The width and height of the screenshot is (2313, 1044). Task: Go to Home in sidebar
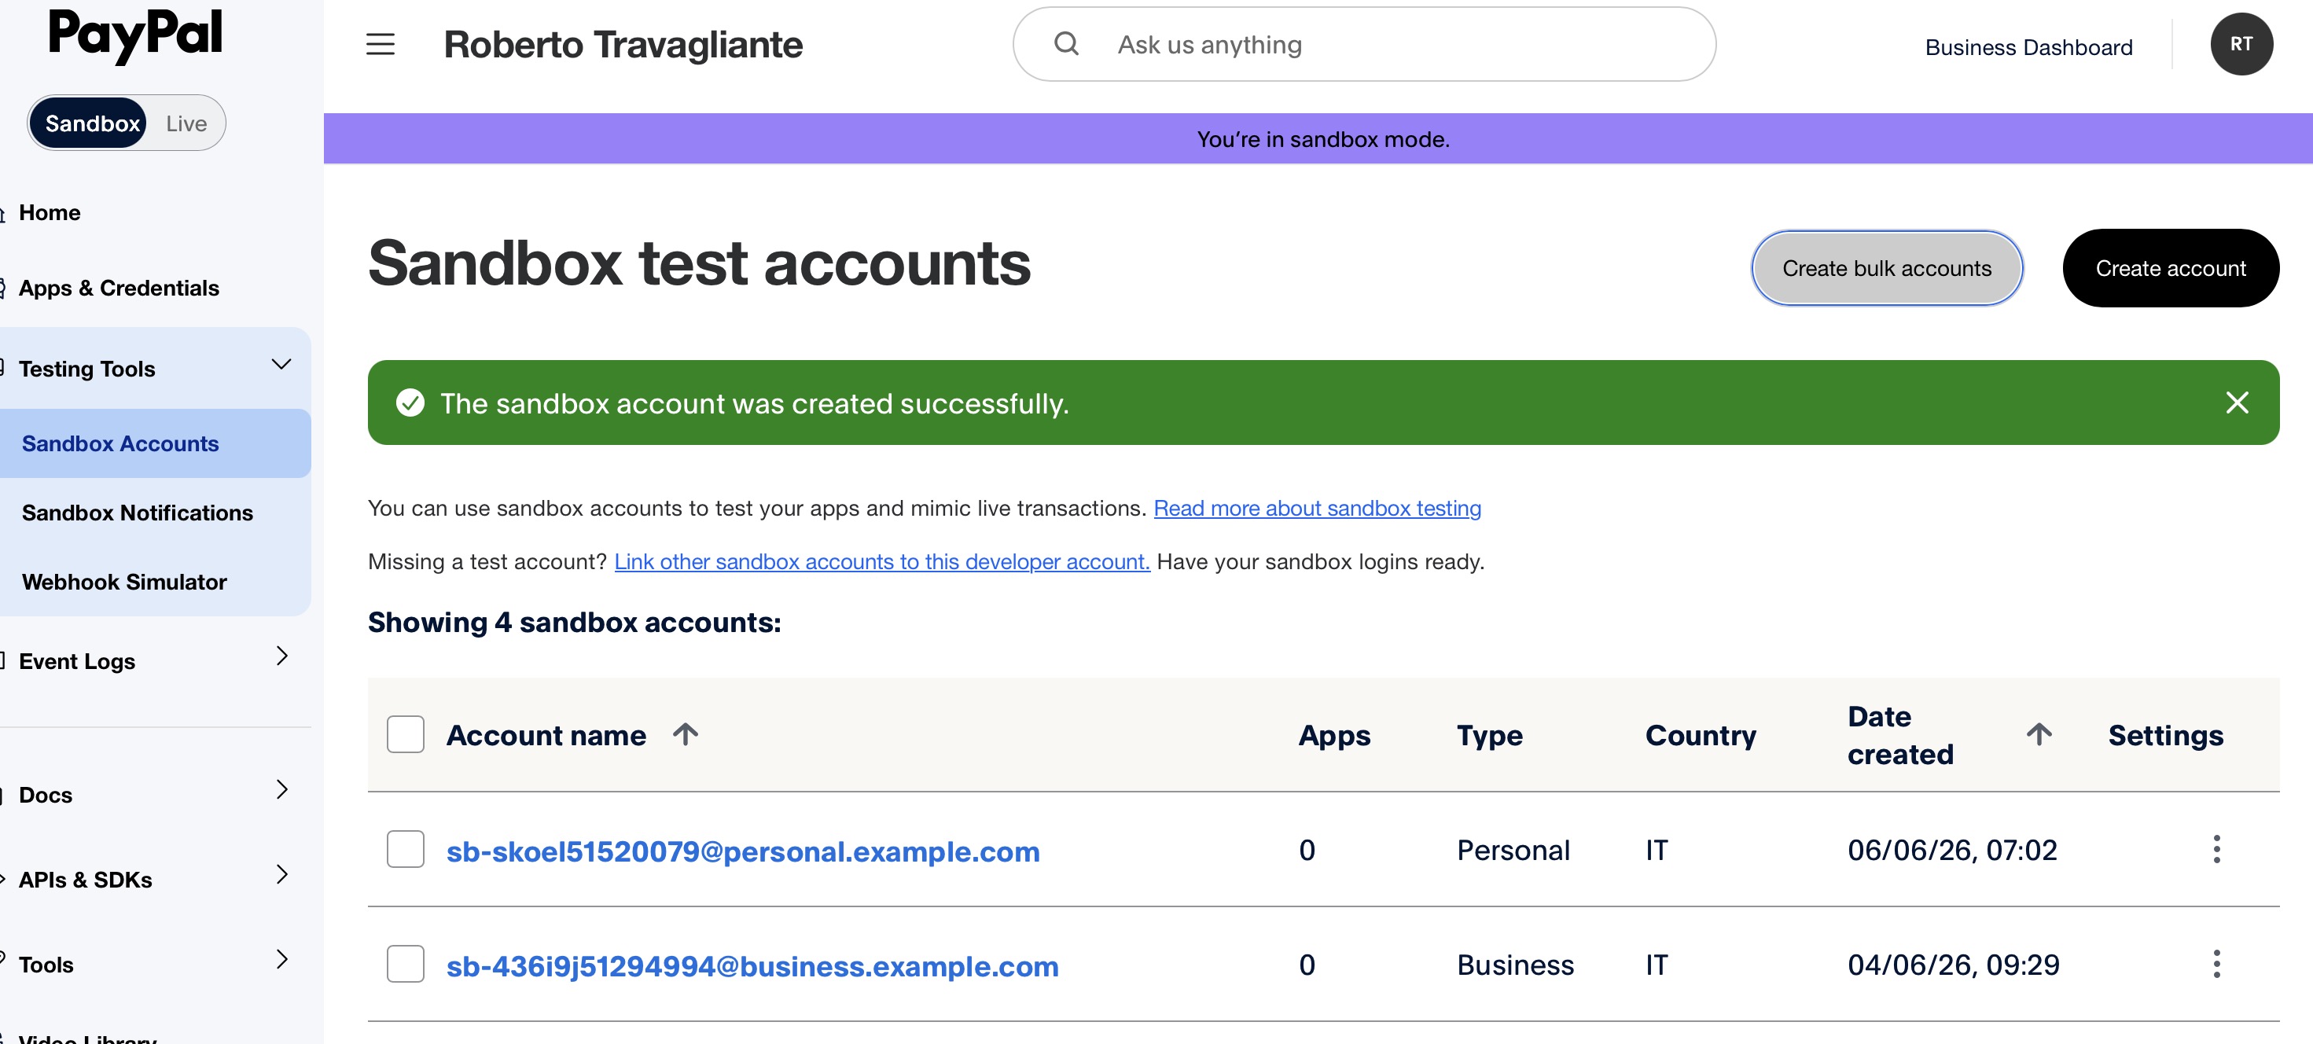click(50, 213)
